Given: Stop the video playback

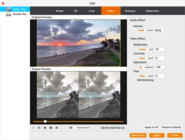Looking at the screenshot, I should (51, 128).
